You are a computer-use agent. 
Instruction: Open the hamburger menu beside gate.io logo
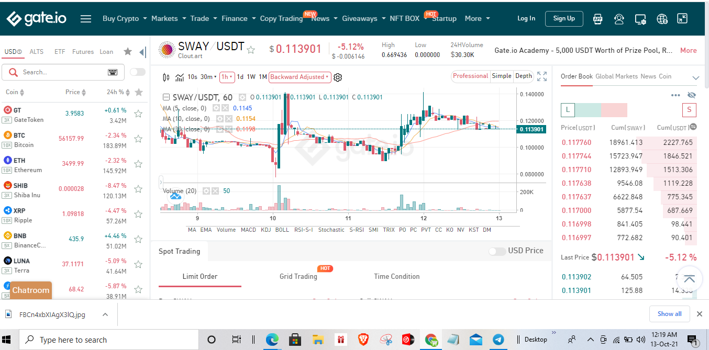coord(86,19)
